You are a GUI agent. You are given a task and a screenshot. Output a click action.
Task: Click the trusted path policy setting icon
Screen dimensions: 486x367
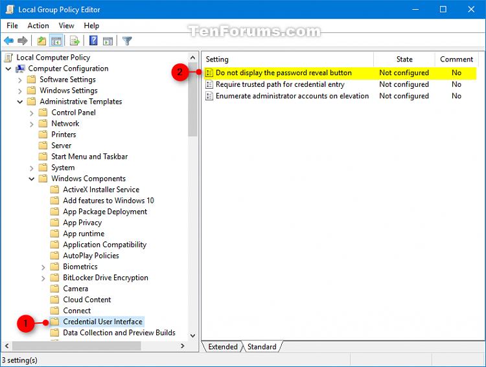(x=209, y=84)
